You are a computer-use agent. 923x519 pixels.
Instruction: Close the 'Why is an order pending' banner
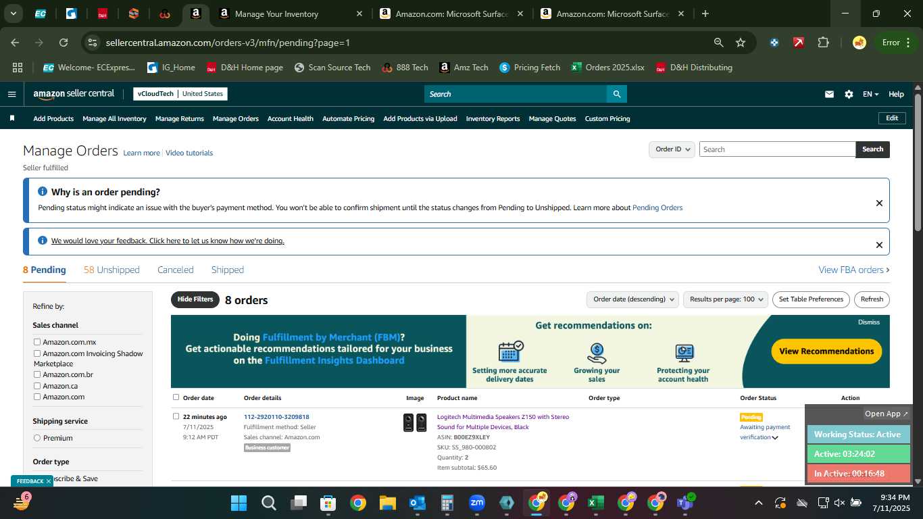click(x=879, y=203)
